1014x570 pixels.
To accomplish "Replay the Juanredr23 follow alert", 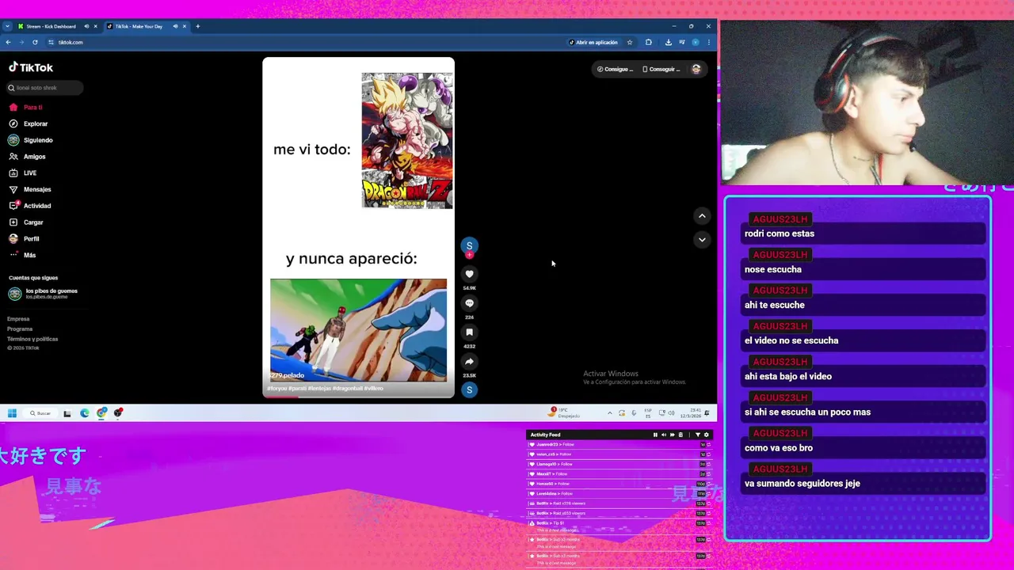I will (x=708, y=445).
